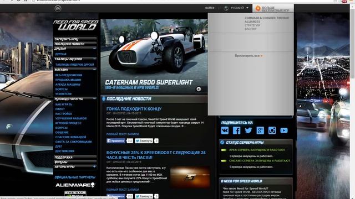Click Полный текст записи under Easter bonus news

[123, 190]
